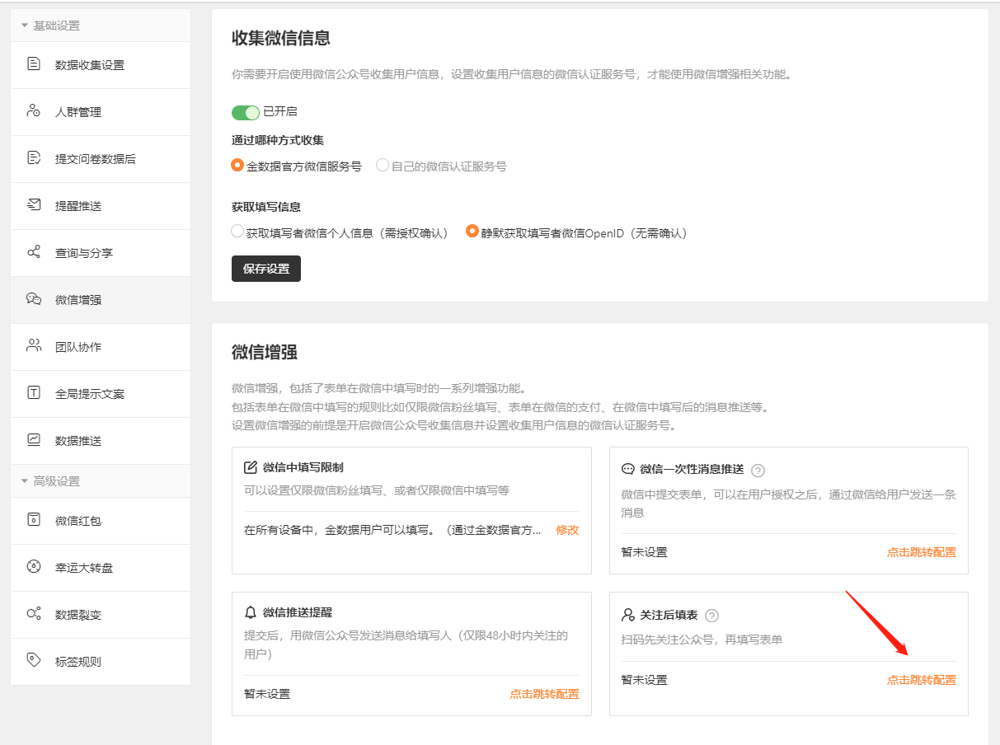Click the 查询与分享 share icon
The image size is (1000, 745).
point(34,252)
